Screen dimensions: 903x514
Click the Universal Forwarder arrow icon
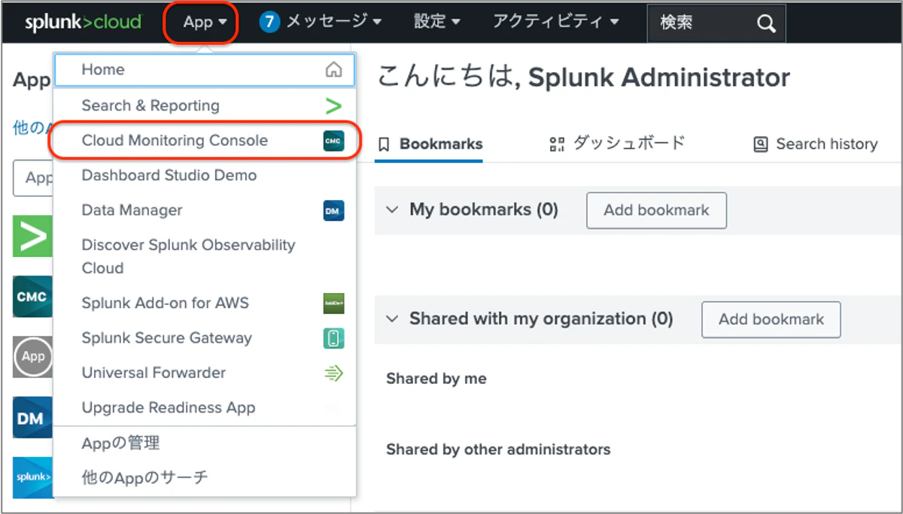[x=333, y=373]
